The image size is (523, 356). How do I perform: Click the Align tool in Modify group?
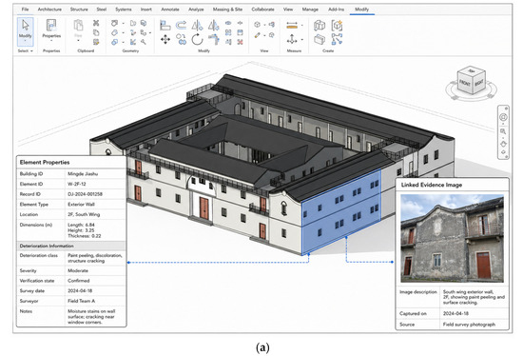(165, 25)
